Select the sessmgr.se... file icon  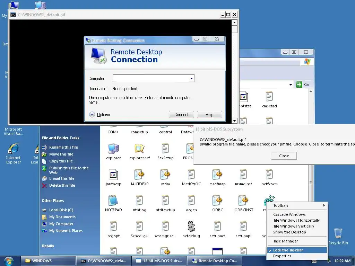[165, 227]
